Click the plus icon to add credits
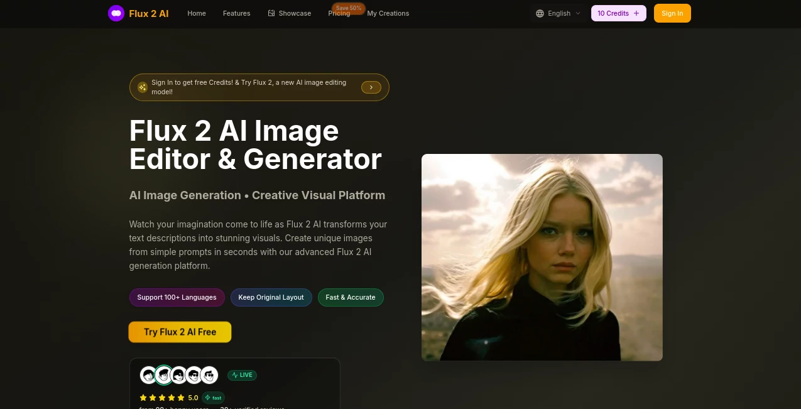Image resolution: width=801 pixels, height=409 pixels. pyautogui.click(x=636, y=13)
